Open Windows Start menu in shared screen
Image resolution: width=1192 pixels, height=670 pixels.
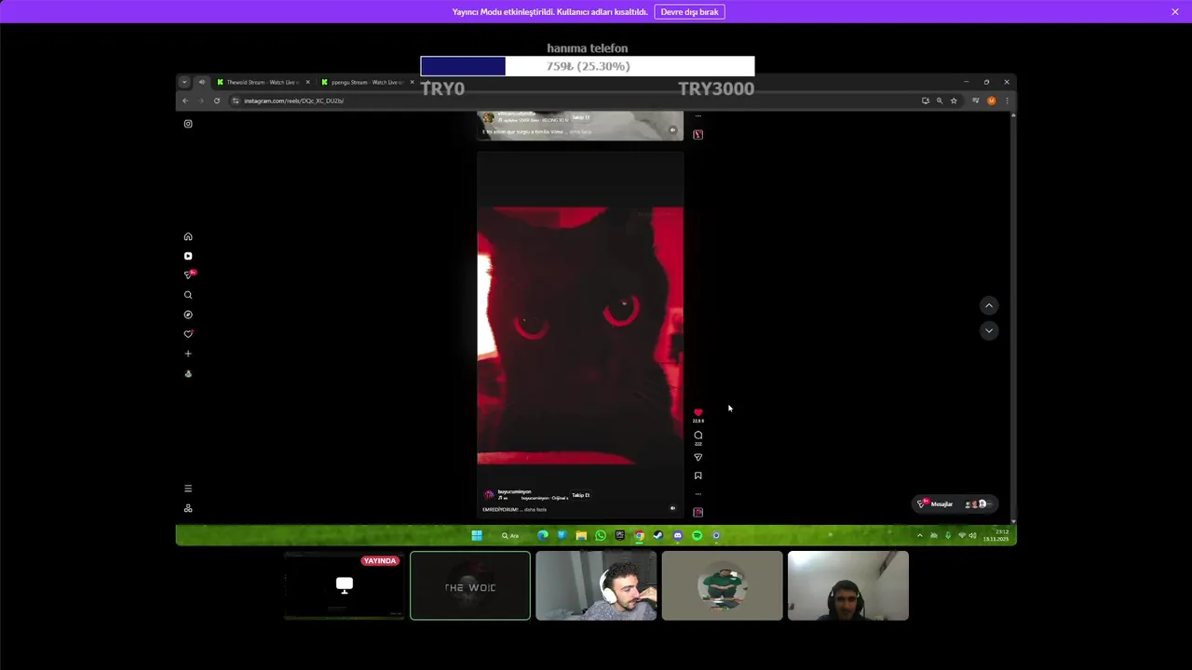[x=477, y=535]
